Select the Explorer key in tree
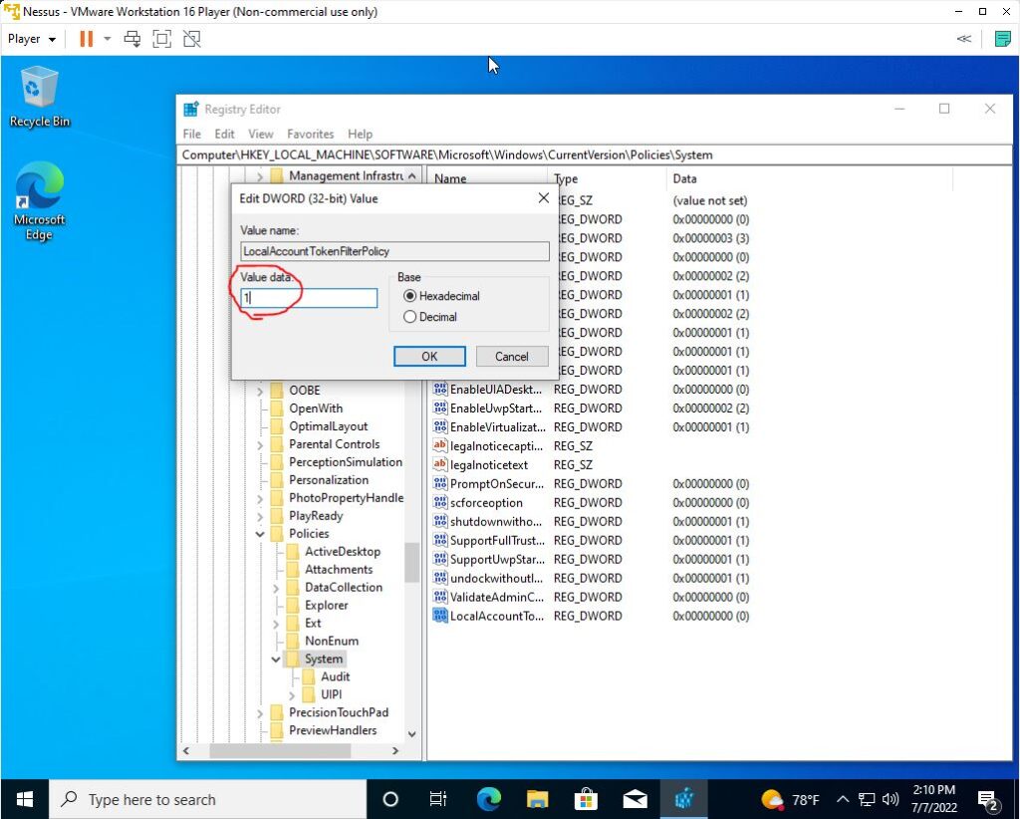The image size is (1020, 819). tap(326, 605)
